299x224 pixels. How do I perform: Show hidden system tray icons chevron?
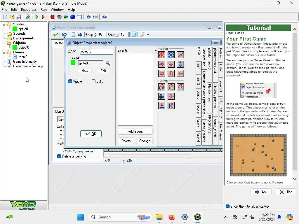tap(226, 217)
